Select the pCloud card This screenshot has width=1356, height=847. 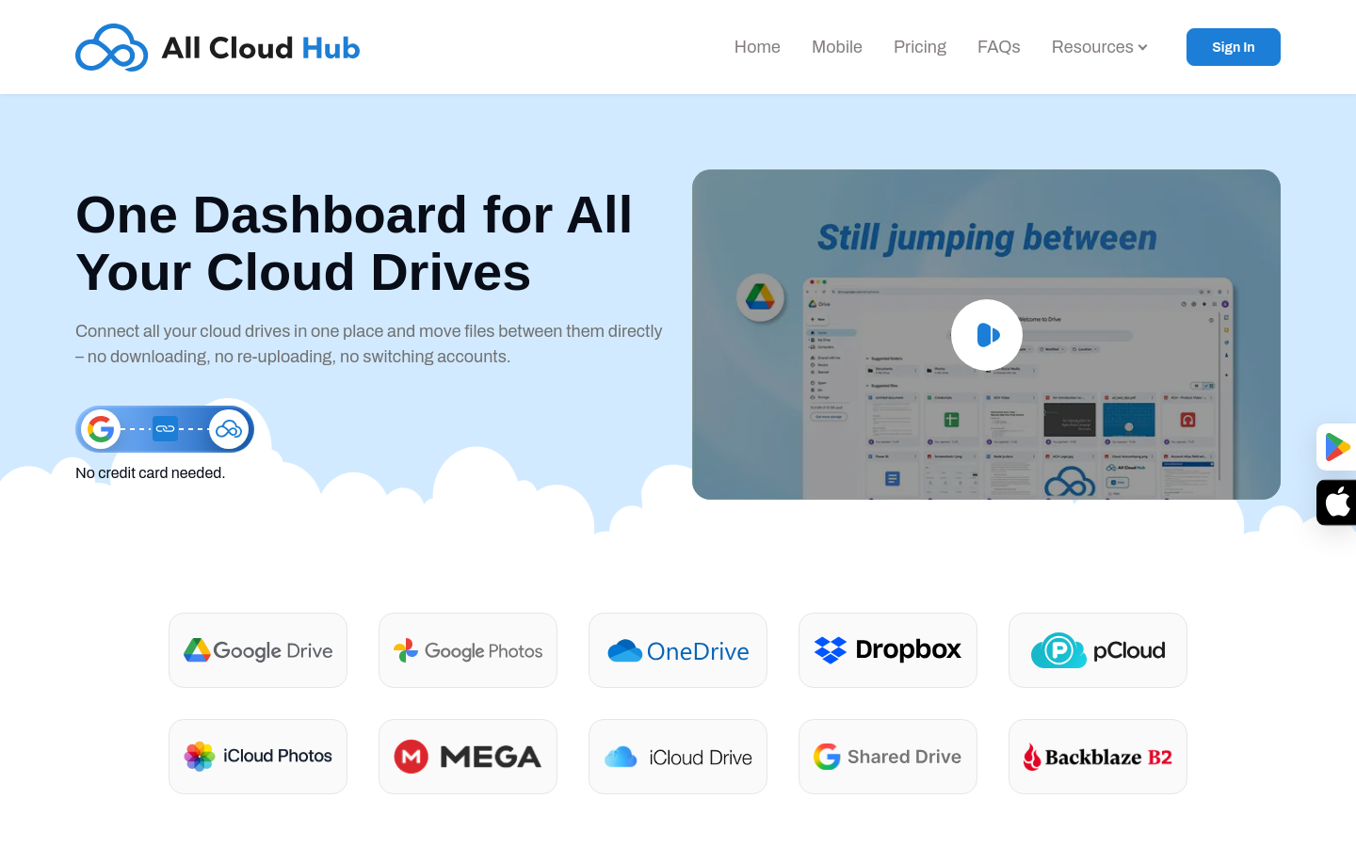click(1098, 650)
